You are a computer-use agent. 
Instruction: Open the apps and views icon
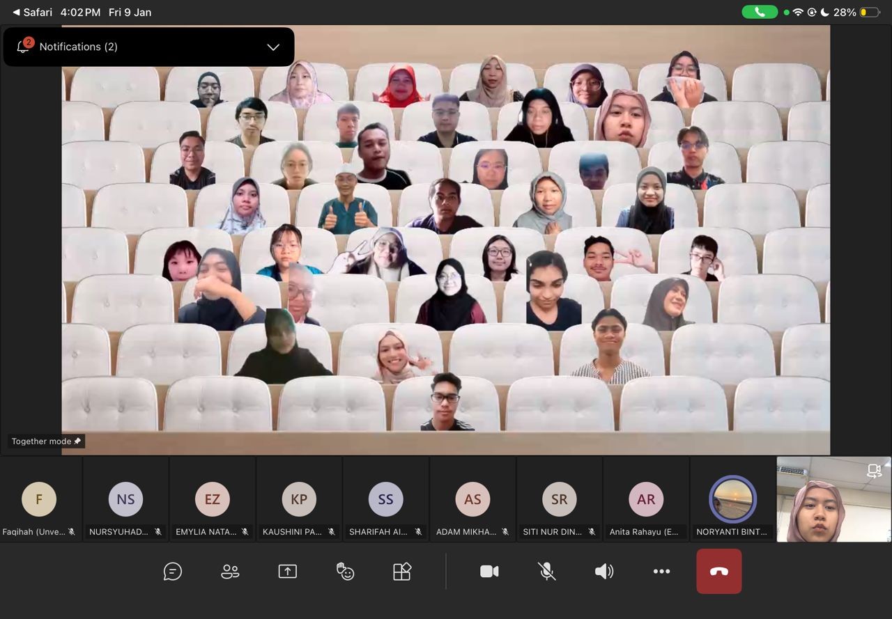[x=402, y=572]
